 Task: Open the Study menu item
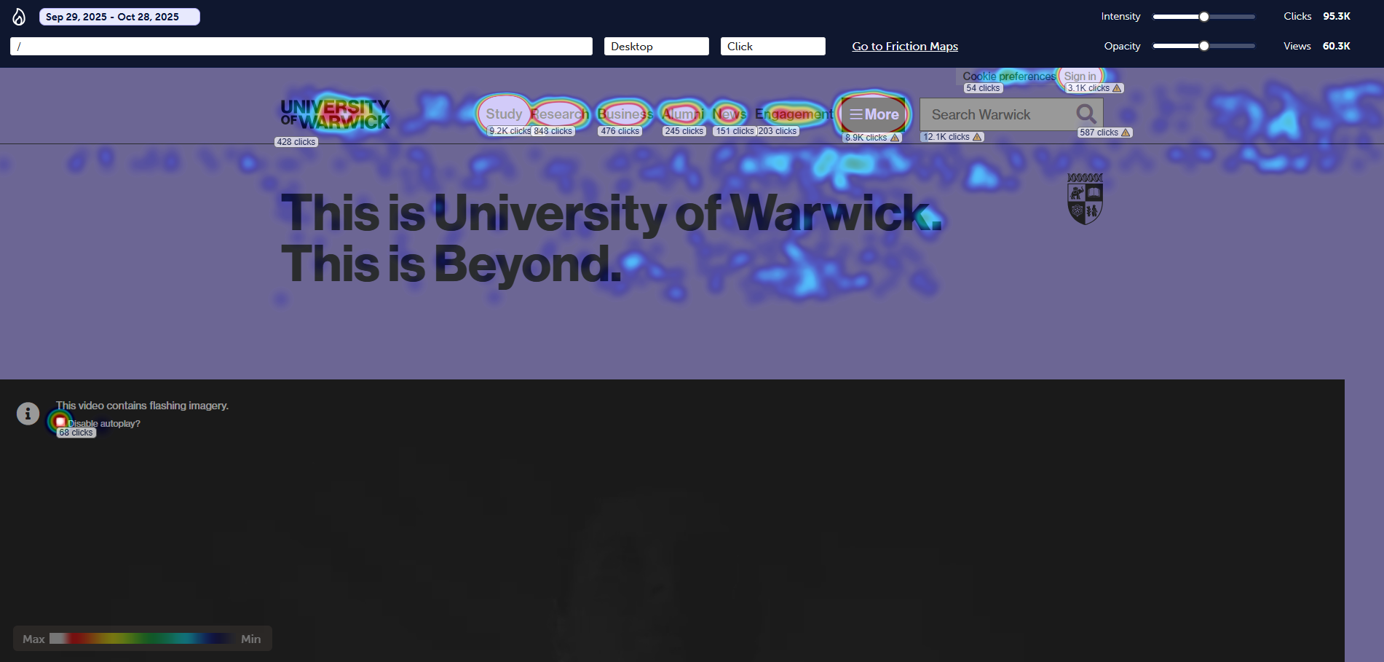click(504, 114)
